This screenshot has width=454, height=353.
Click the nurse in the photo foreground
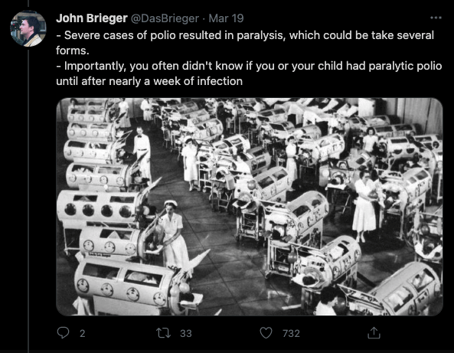coord(174,234)
